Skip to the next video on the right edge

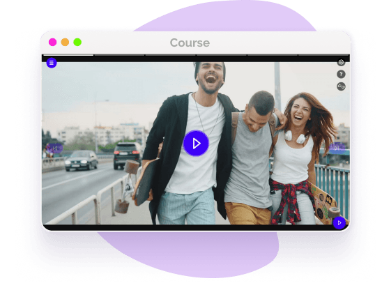coord(337,148)
